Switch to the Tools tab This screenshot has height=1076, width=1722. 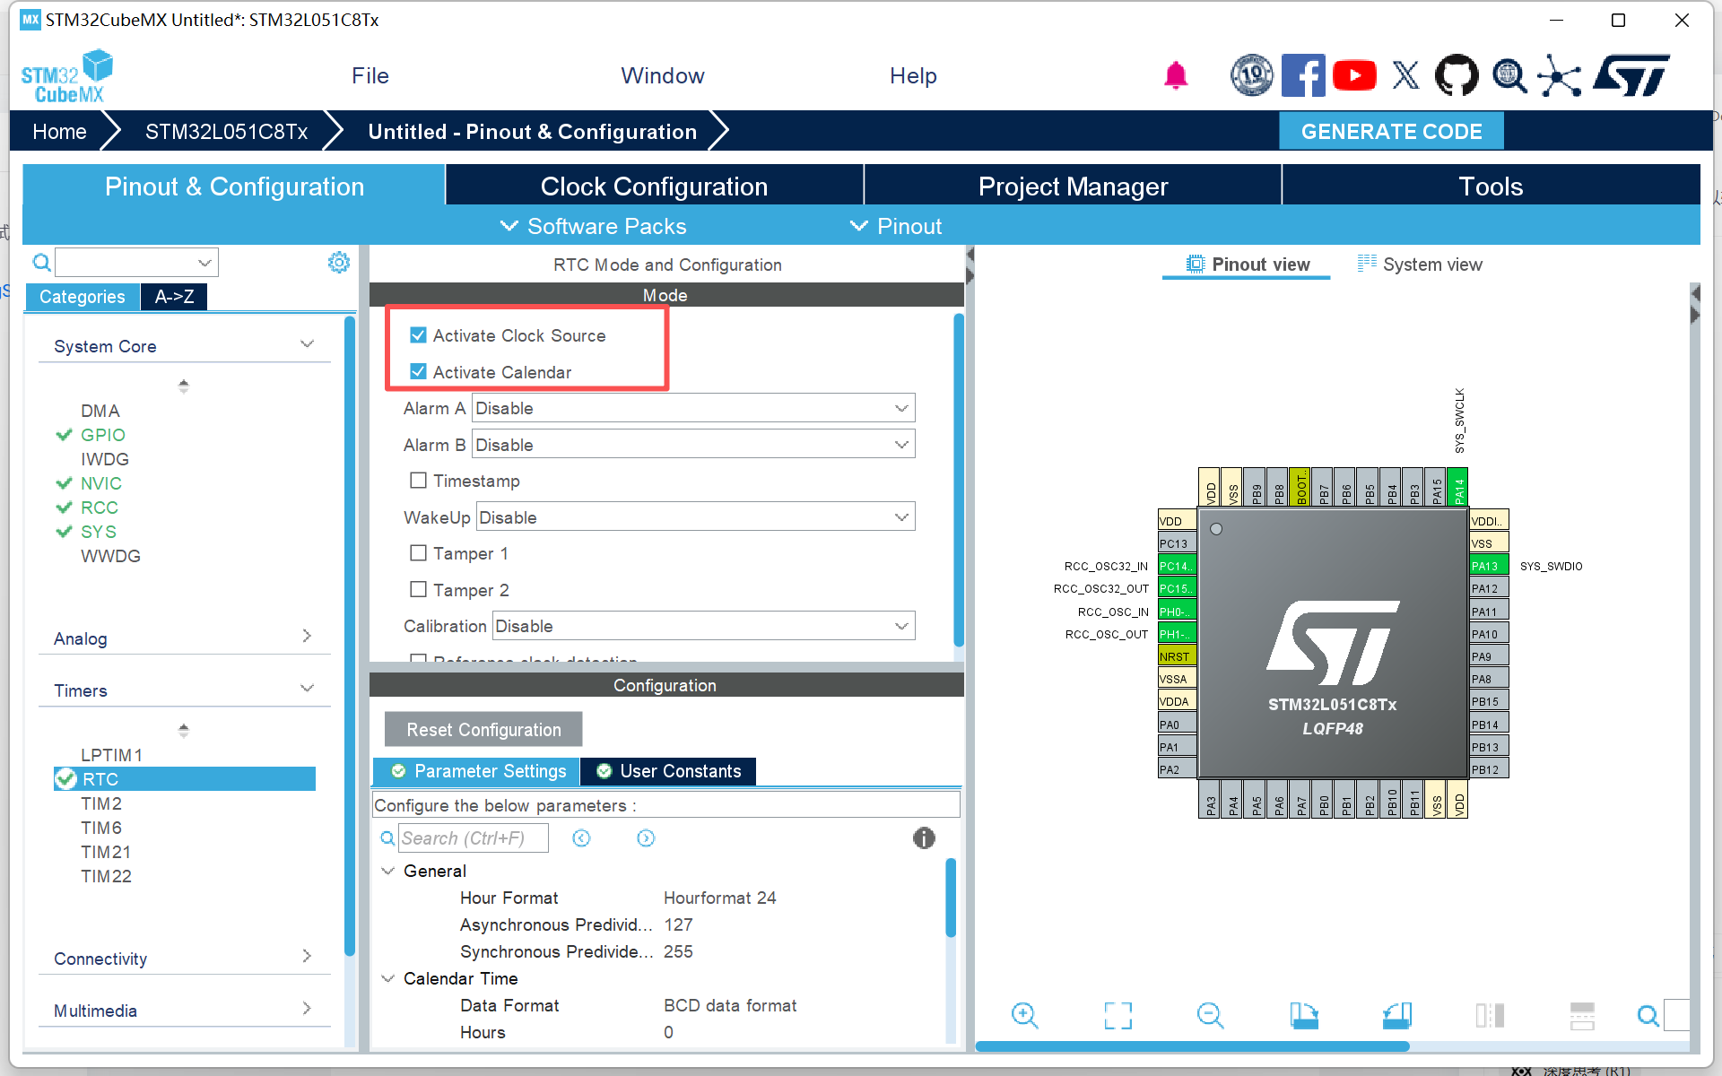(x=1491, y=186)
